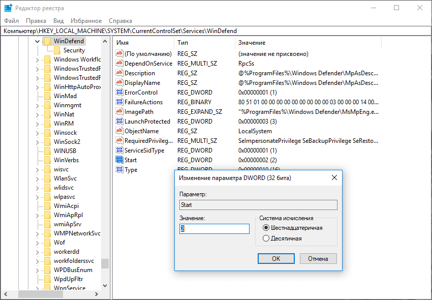Click the Winsock folder icon
Image resolution: width=432 pixels, height=300 pixels.
[47, 133]
